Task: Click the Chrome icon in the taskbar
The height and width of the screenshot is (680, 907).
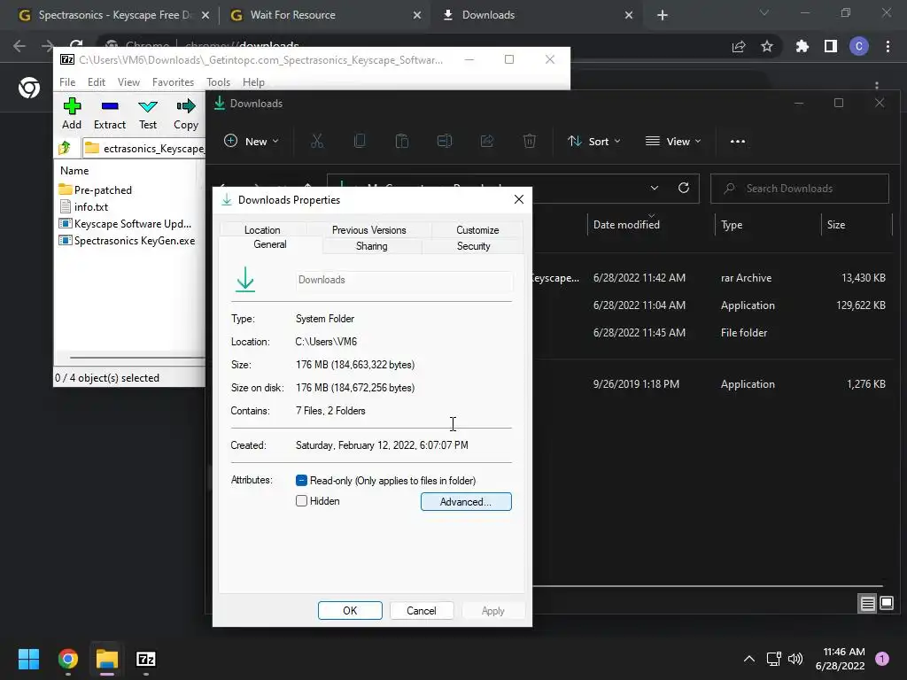Action: (67, 659)
